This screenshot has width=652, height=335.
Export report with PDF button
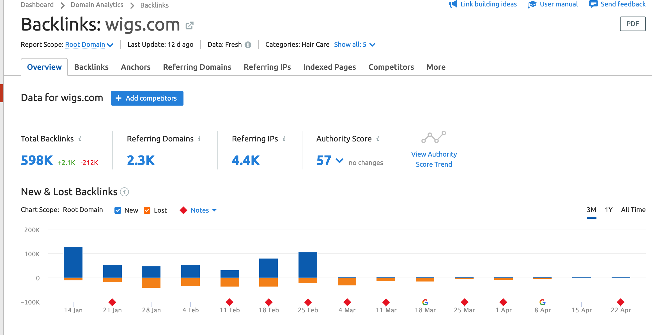[633, 24]
